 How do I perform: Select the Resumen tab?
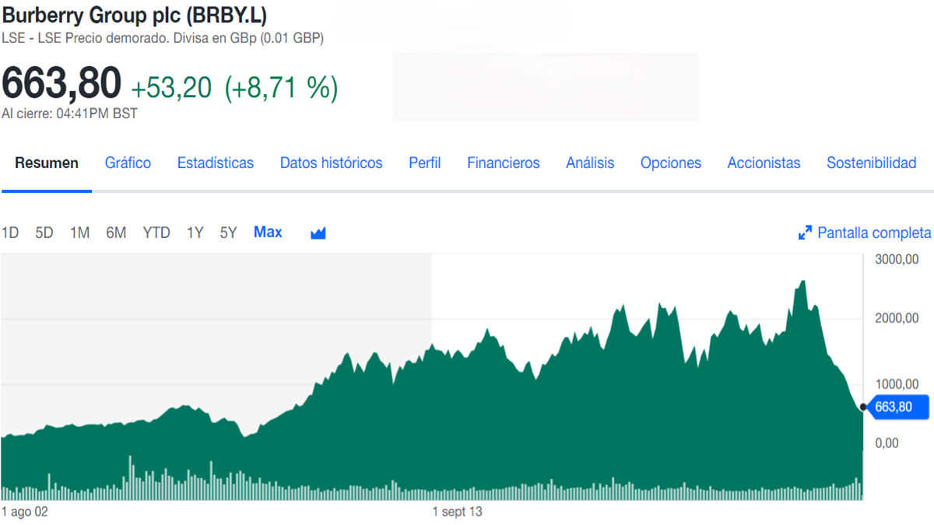pyautogui.click(x=47, y=163)
